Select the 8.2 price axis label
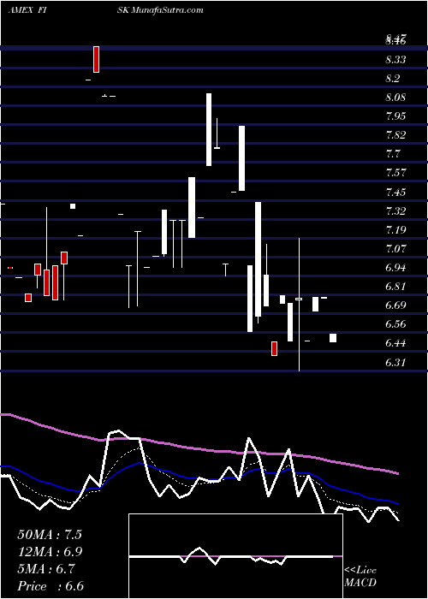The width and height of the screenshot is (428, 599). 392,79
